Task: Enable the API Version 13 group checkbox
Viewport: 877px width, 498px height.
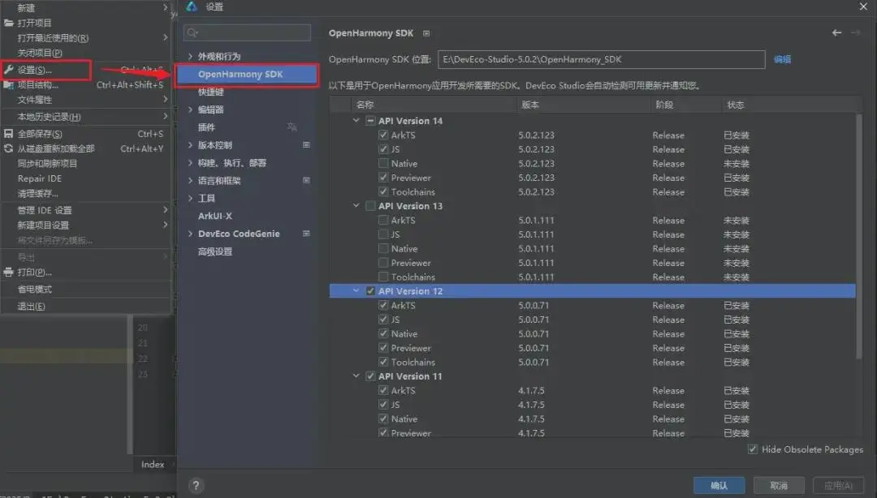Action: click(370, 206)
